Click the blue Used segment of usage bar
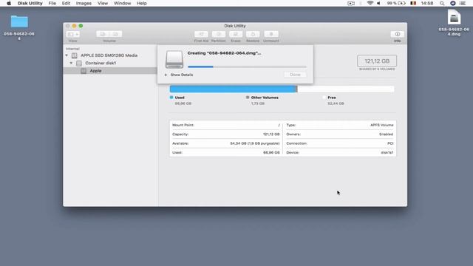Image resolution: width=473 pixels, height=266 pixels. click(x=233, y=89)
